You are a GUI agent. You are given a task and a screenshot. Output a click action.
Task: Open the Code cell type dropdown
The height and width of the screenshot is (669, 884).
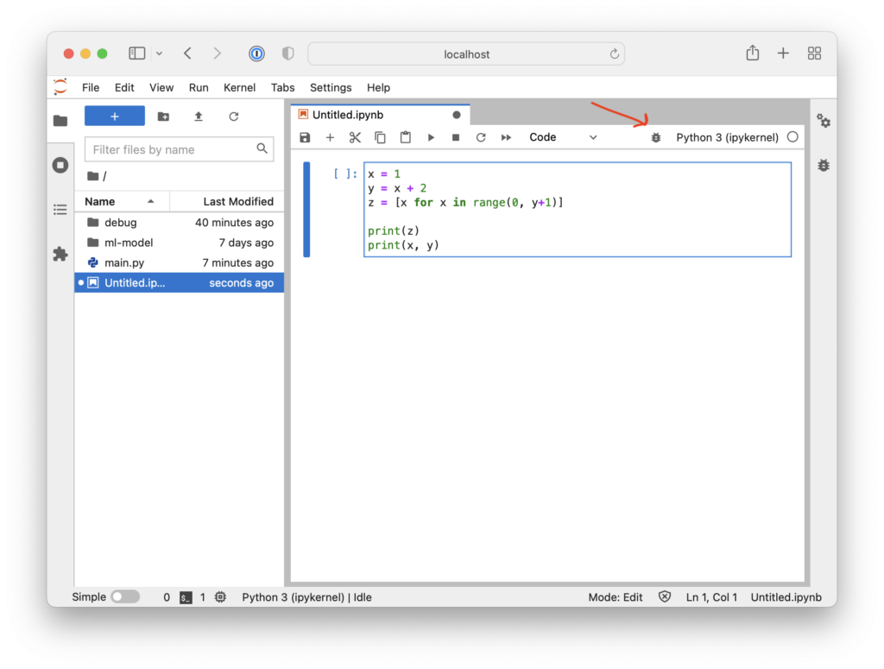tap(563, 137)
